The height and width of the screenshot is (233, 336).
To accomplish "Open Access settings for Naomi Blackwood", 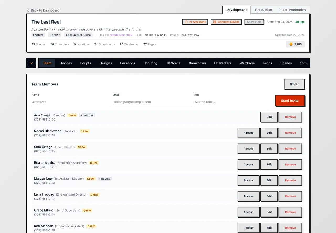I will tap(248, 133).
